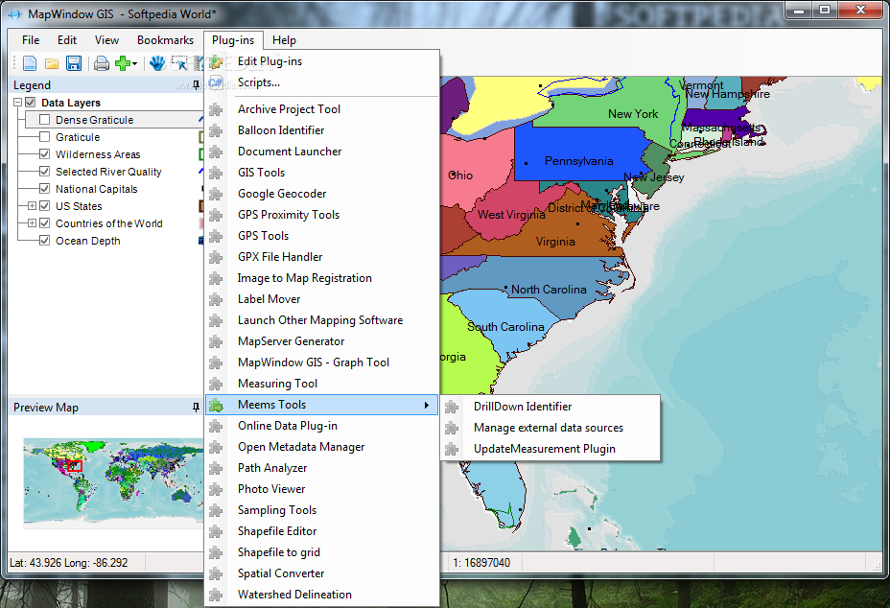
Task: Pin the Preview Map panel
Action: 196,407
